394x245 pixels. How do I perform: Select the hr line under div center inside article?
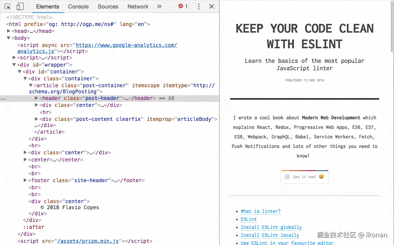click(46, 112)
